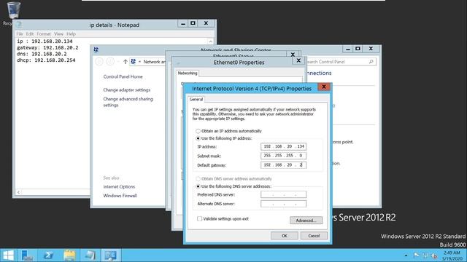The height and width of the screenshot is (262, 467).
Task: Select the General tab in IPv4 Properties
Action: click(196, 99)
